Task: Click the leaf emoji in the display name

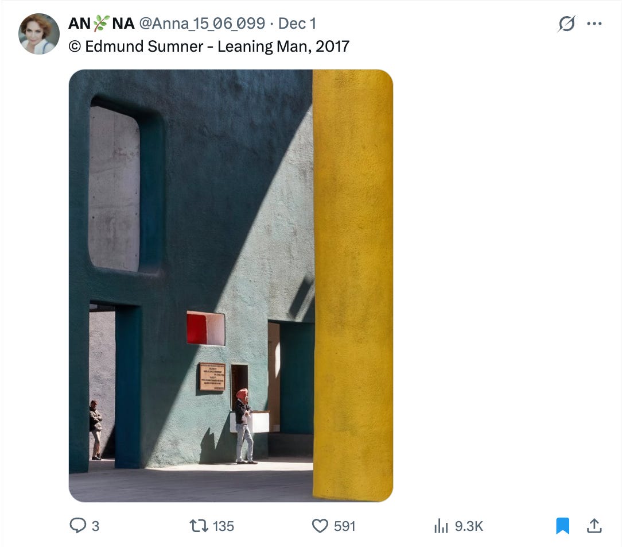Action: pos(101,24)
